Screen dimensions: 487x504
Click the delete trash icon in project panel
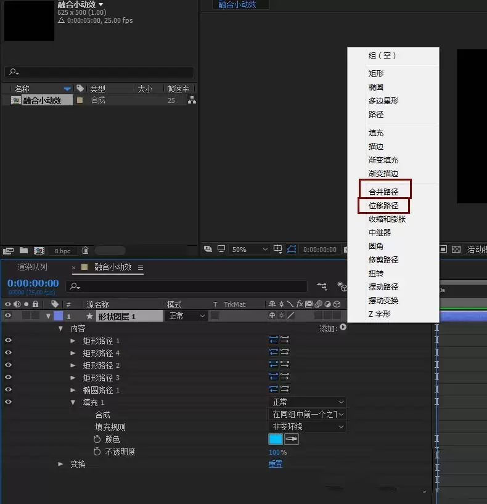[x=85, y=250]
